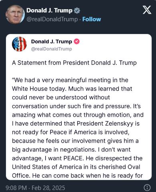Click the Feb 28, 2025 date
156x192 pixels.
coord(48,188)
